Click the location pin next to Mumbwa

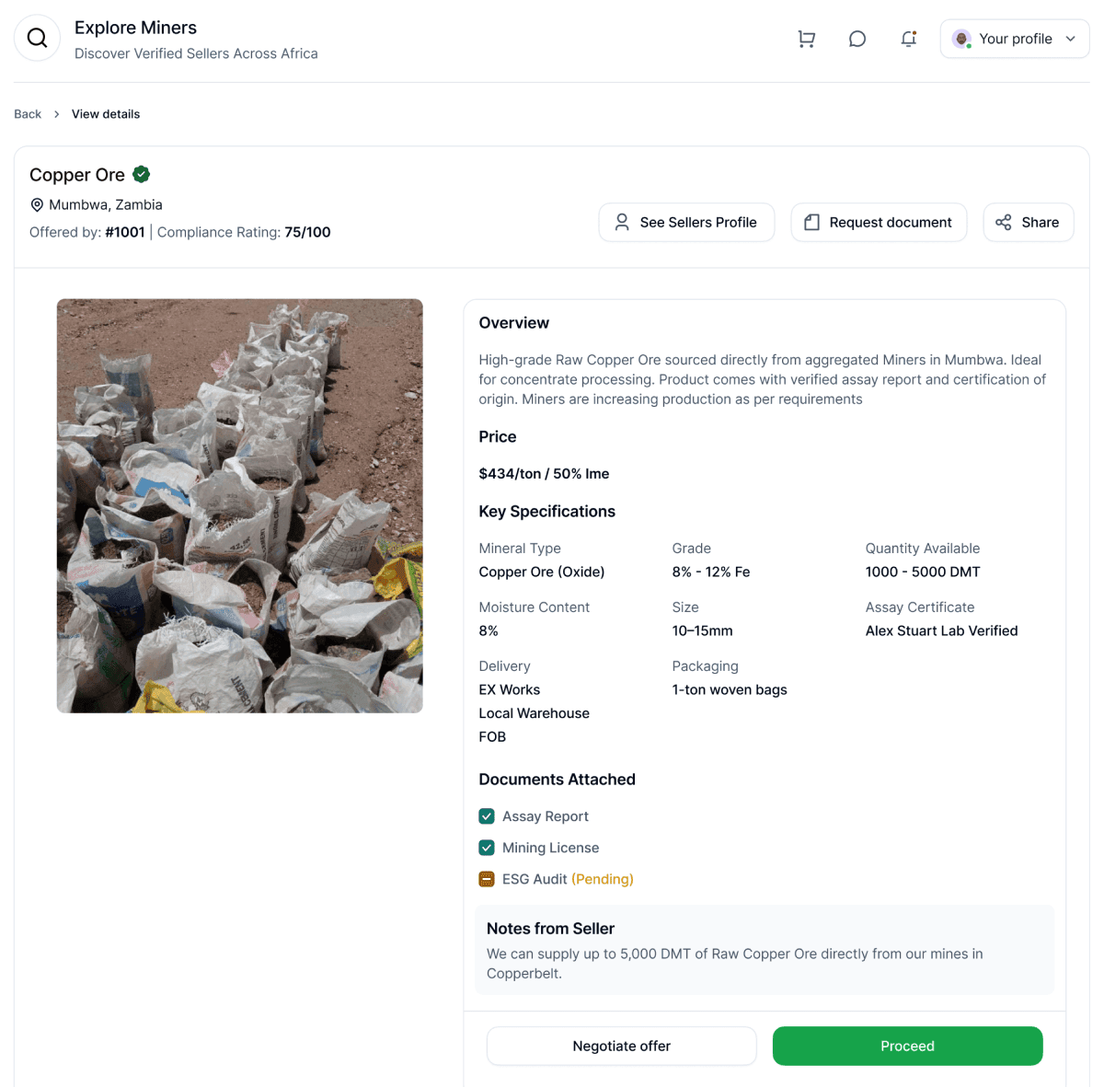point(37,205)
